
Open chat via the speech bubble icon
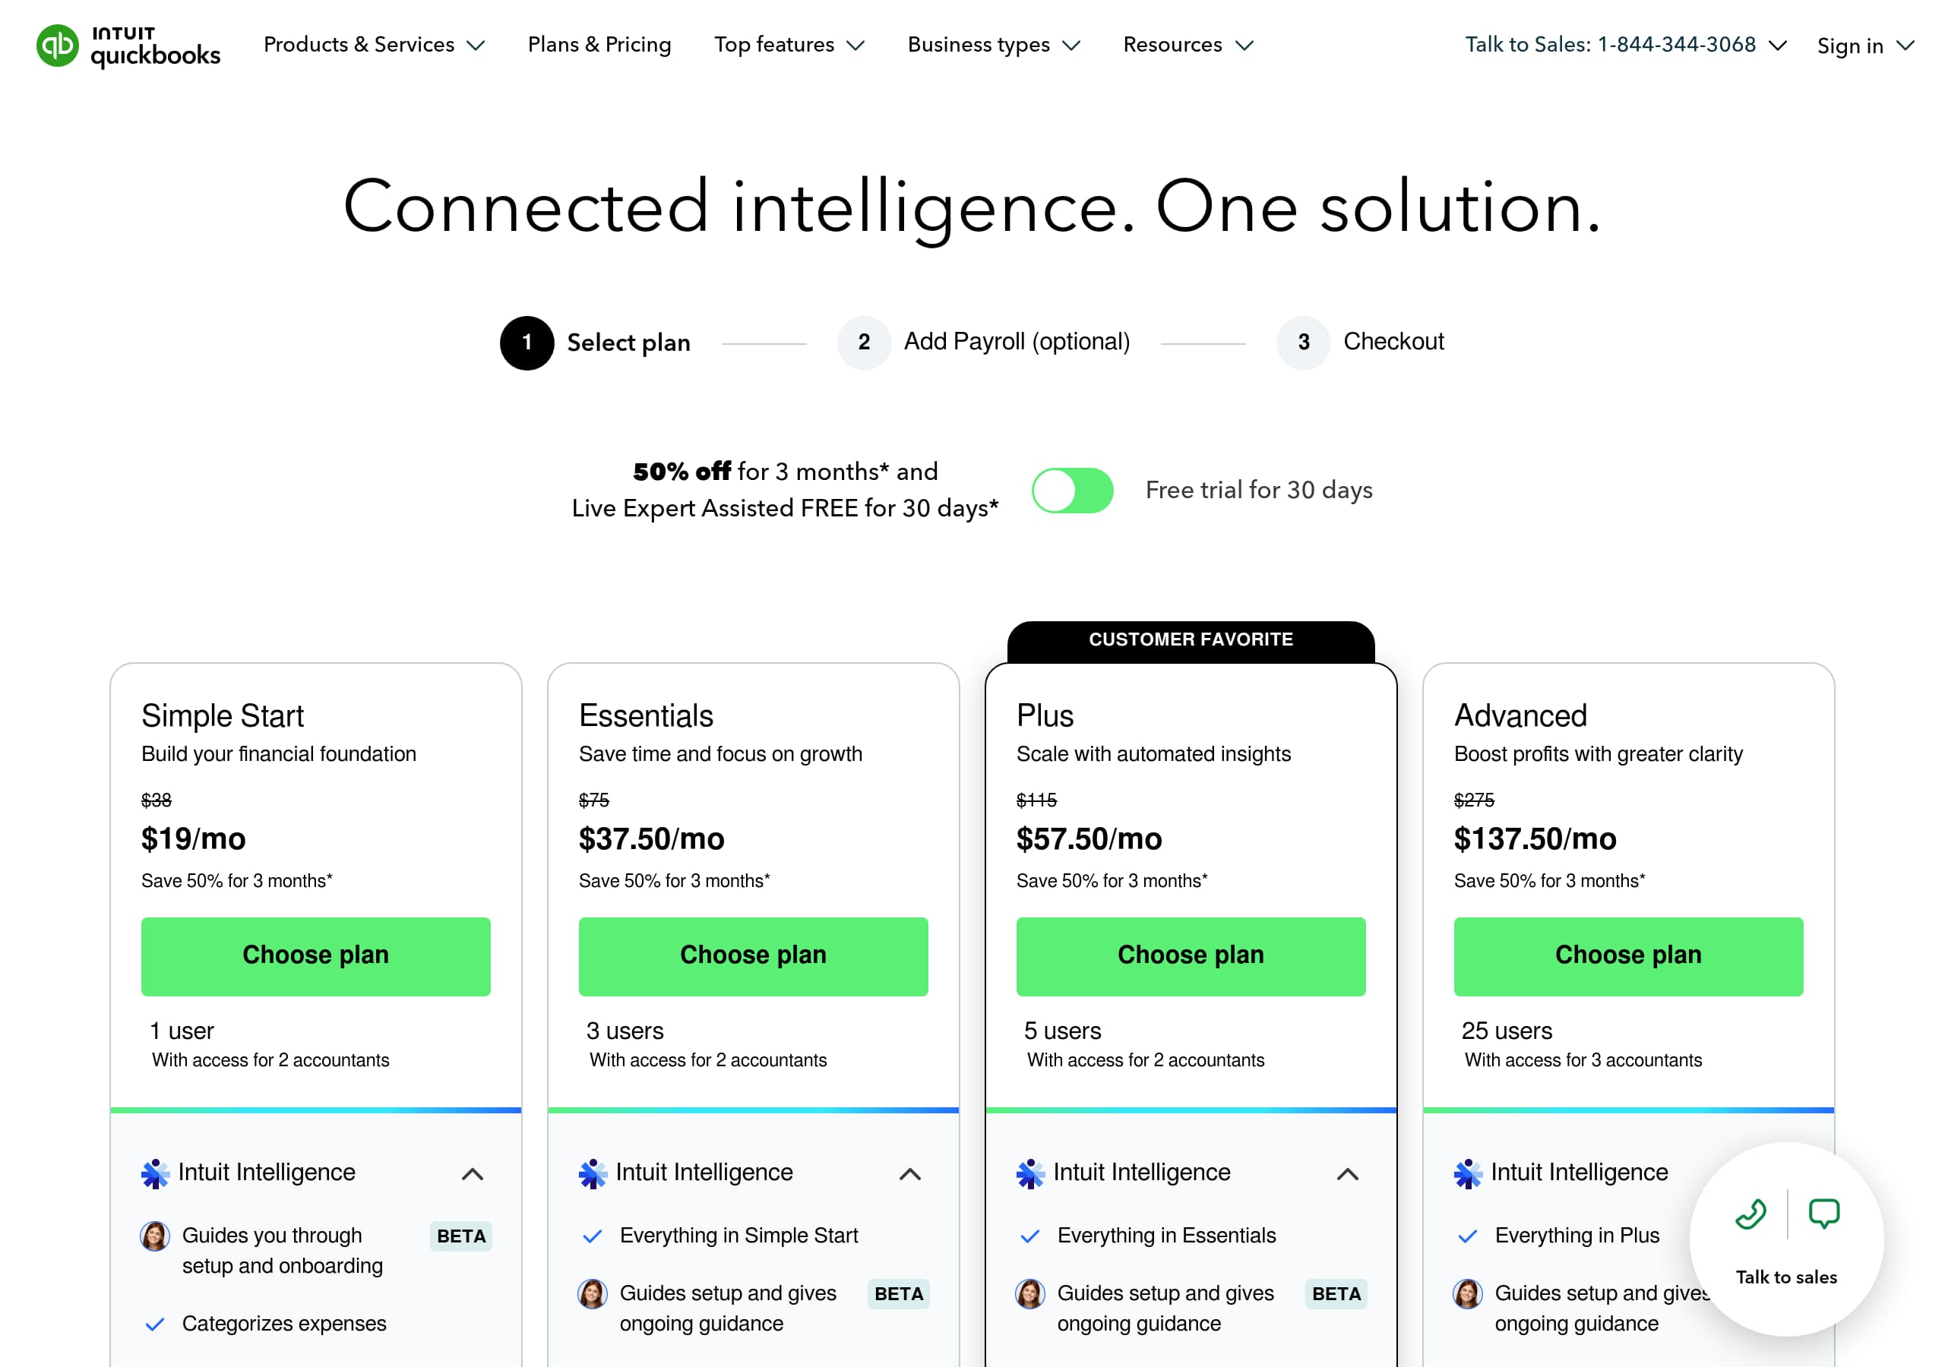[1823, 1214]
